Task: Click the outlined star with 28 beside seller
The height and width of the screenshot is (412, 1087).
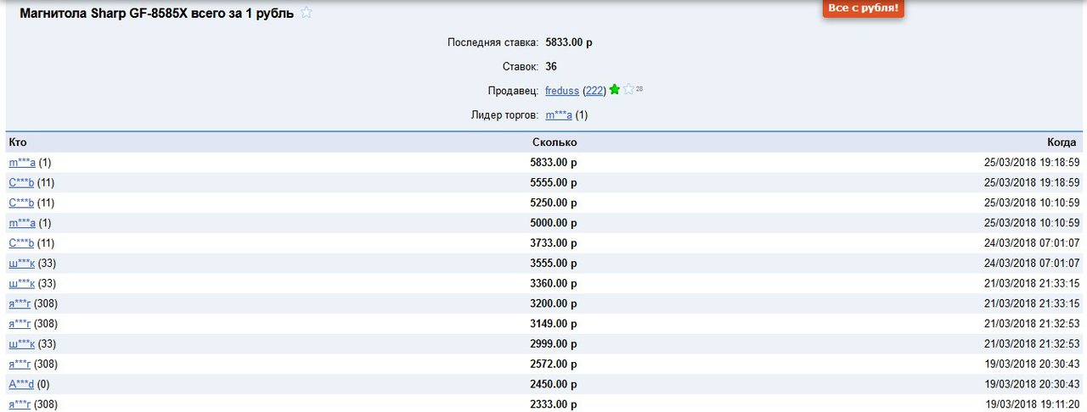Action: pos(629,90)
